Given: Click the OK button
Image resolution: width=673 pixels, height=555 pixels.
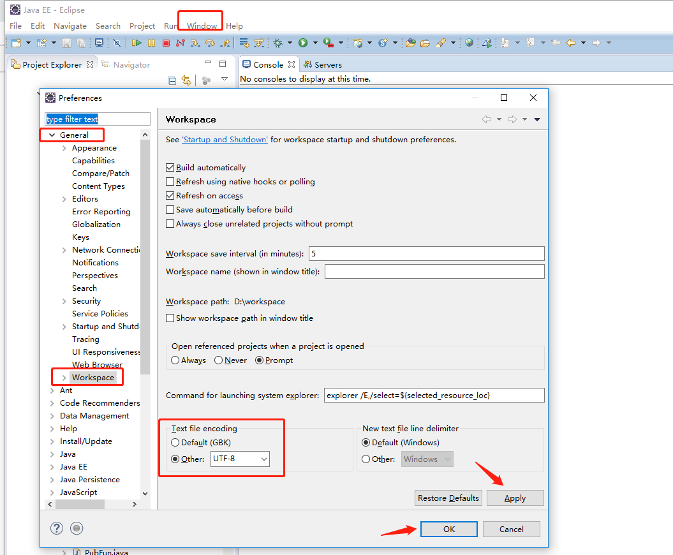Looking at the screenshot, I should (449, 529).
